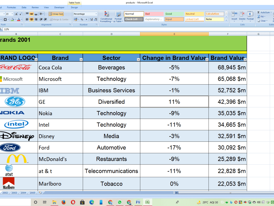The width and height of the screenshot is (274, 206).
Task: Open the Formulas ribbon tab
Action: point(11,7)
